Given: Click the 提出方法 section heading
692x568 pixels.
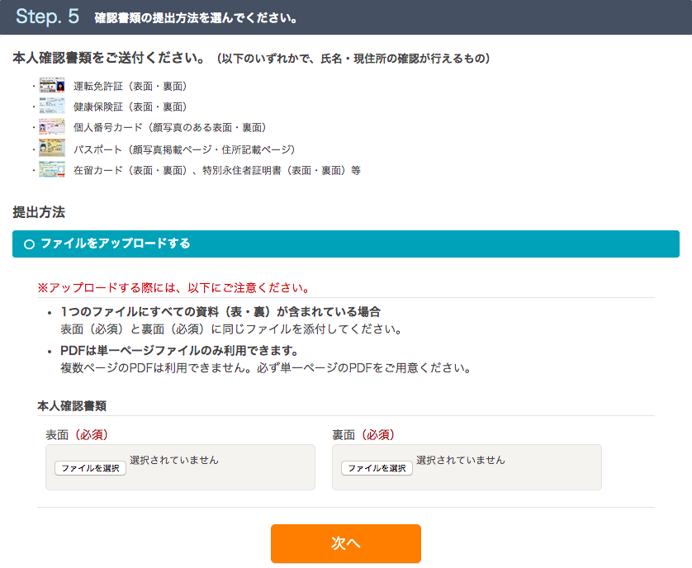Looking at the screenshot, I should tap(39, 212).
